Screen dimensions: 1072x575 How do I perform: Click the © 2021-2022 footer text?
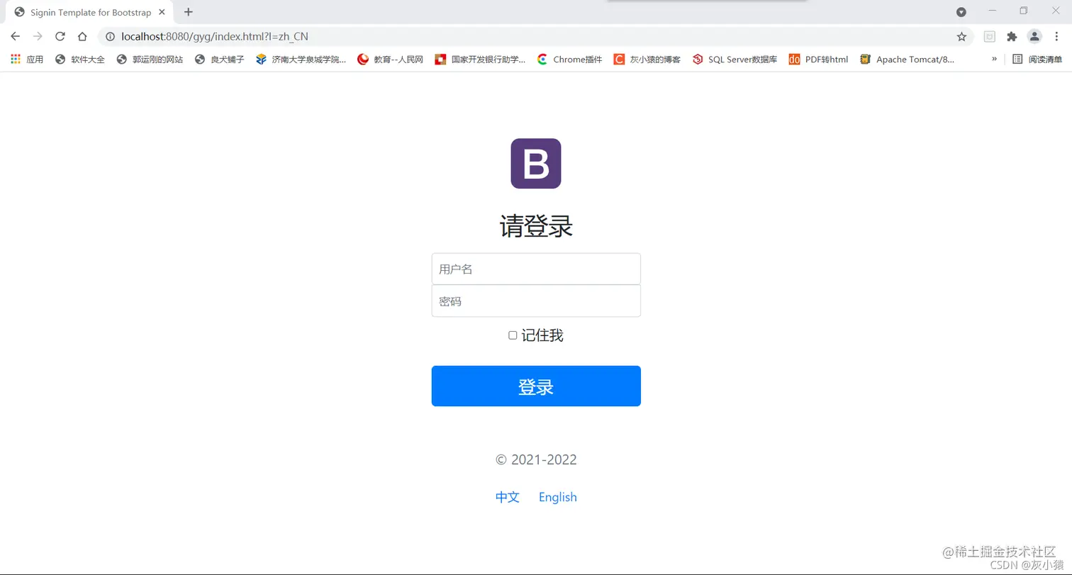point(536,459)
